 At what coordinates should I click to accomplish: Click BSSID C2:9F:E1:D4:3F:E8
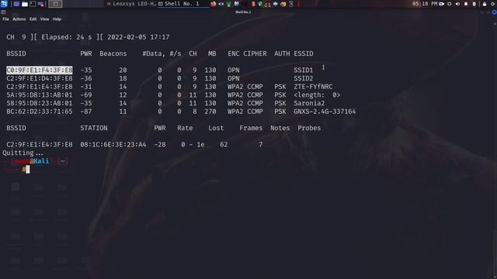pos(40,78)
